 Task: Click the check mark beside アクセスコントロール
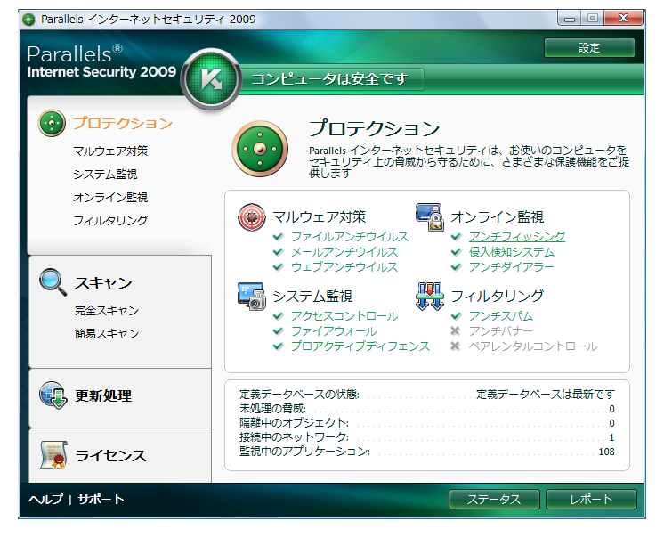(x=279, y=316)
